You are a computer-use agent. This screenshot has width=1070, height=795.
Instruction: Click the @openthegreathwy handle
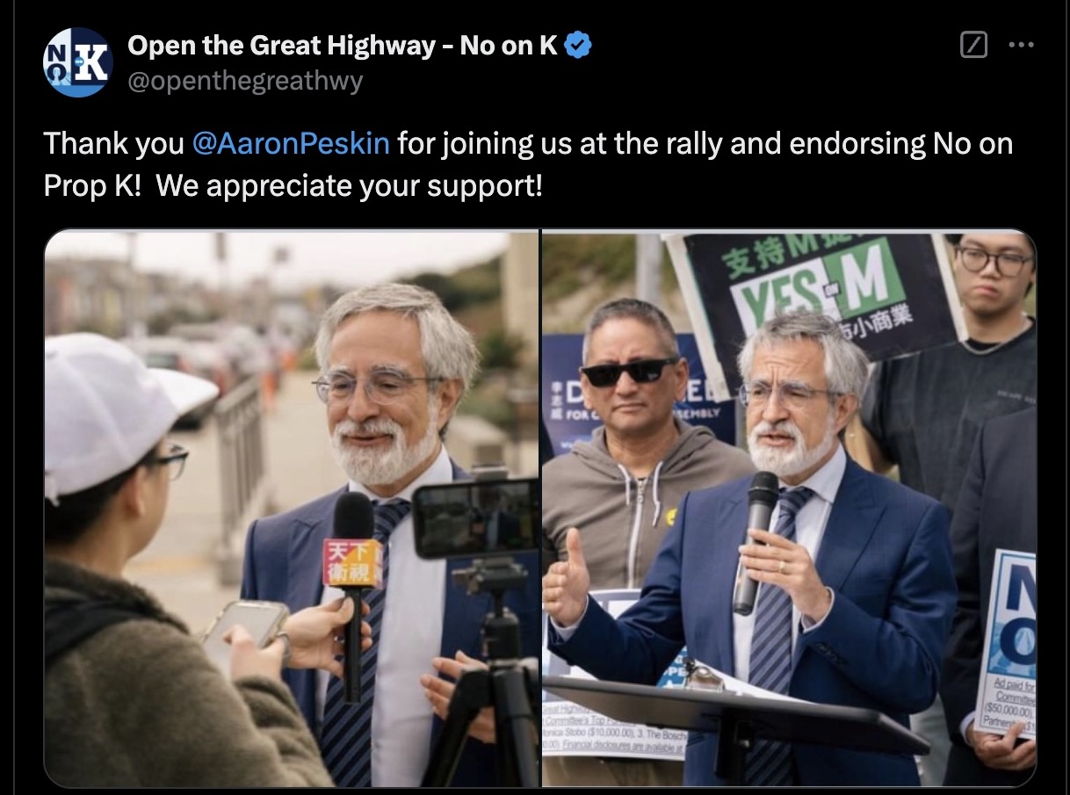tap(245, 82)
